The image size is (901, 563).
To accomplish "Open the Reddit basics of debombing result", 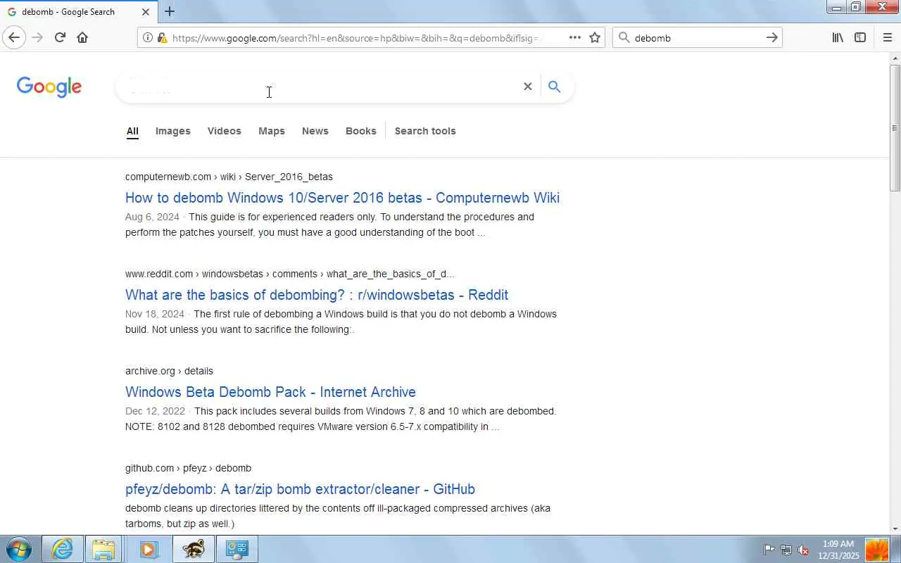I will 317,295.
